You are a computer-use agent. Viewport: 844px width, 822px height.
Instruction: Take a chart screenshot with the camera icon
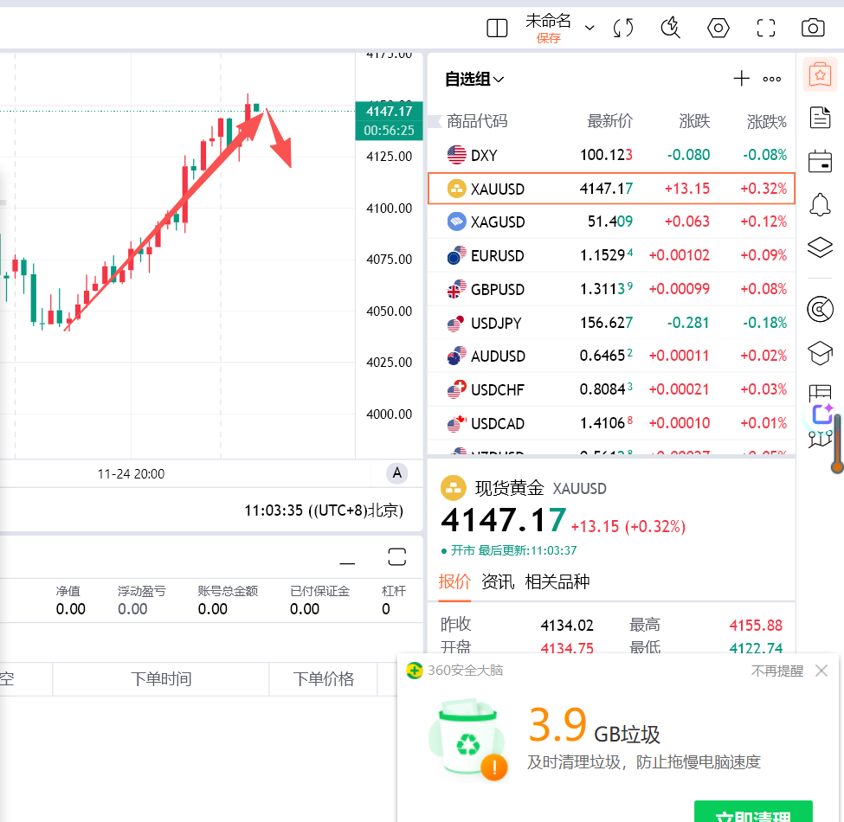click(812, 28)
